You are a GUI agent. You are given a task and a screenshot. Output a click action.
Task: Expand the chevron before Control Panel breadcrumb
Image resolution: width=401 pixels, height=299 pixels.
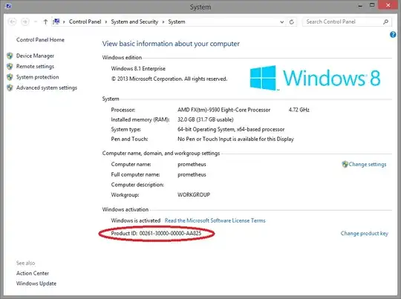pos(64,22)
